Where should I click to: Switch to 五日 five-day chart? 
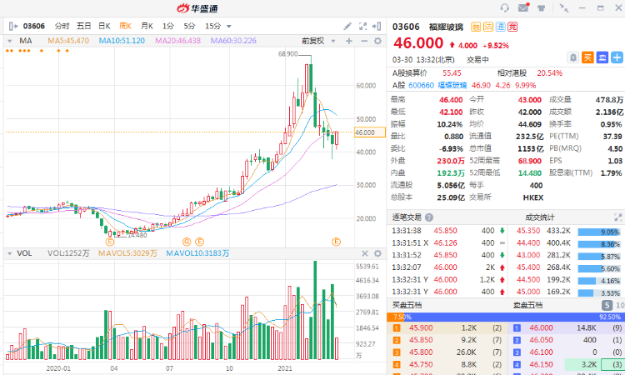click(83, 27)
